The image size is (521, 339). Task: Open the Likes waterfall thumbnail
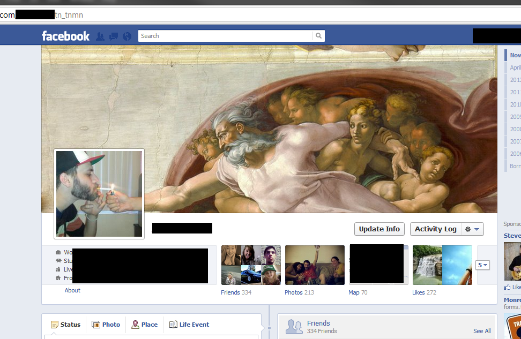[442, 265]
